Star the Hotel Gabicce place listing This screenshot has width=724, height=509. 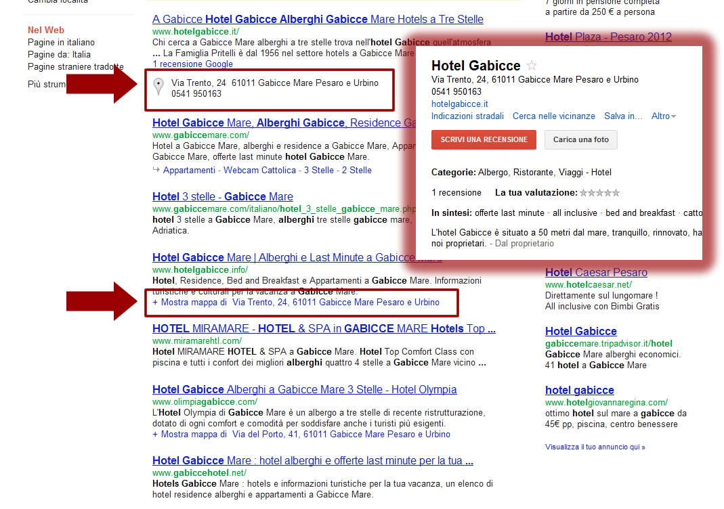(532, 66)
